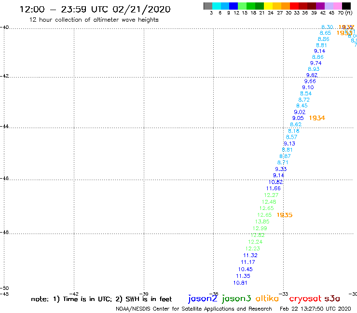Click the purple swatch in the color scale

pos(320,6)
